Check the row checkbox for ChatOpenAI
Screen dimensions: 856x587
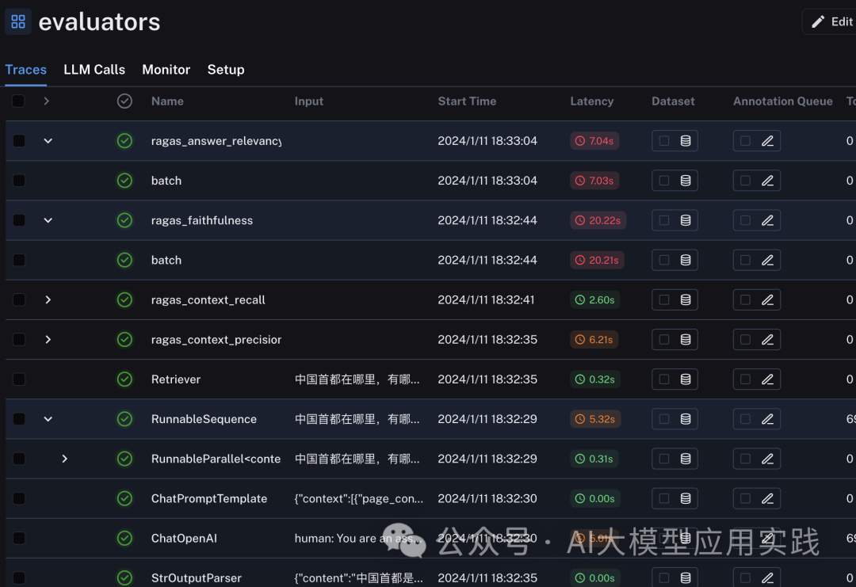click(18, 538)
